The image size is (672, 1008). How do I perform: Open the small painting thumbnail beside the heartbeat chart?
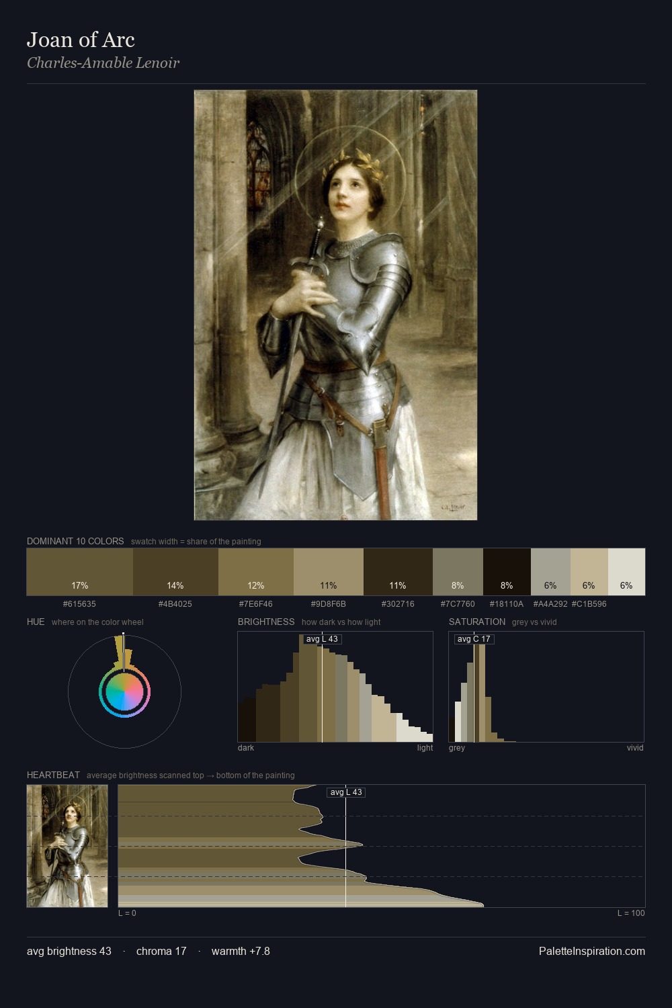click(67, 846)
